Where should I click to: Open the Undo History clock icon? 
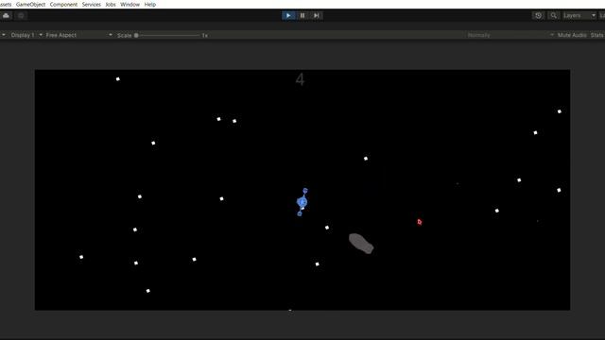[538, 15]
